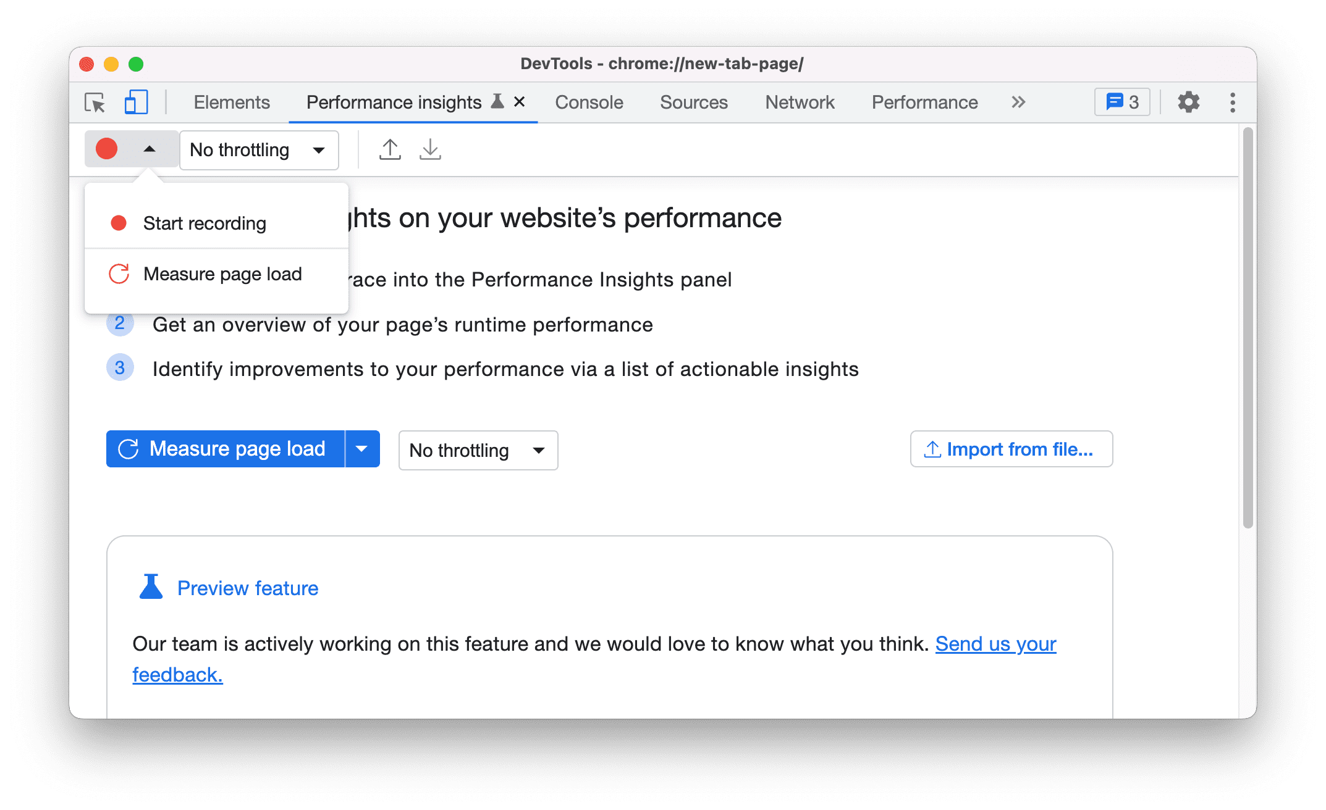1326x810 pixels.
Task: Click the upload/export icon in toolbar
Action: [x=391, y=149]
